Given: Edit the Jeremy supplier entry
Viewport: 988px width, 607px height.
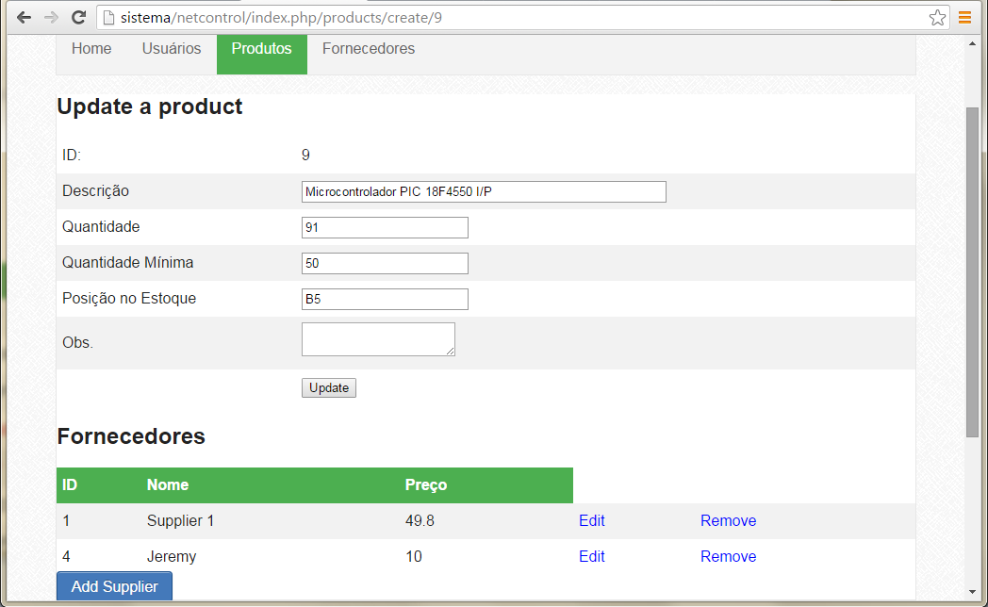Looking at the screenshot, I should click(591, 556).
